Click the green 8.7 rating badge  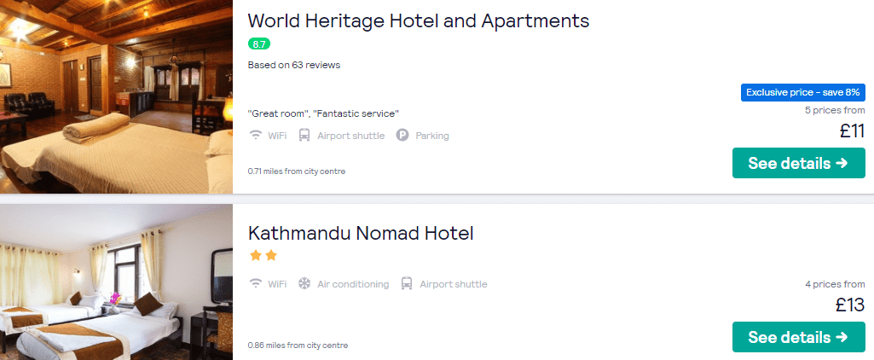(259, 44)
